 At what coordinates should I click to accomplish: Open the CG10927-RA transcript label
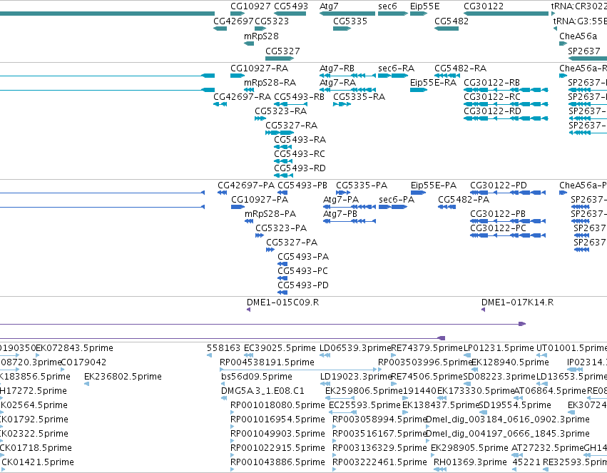tap(260, 68)
